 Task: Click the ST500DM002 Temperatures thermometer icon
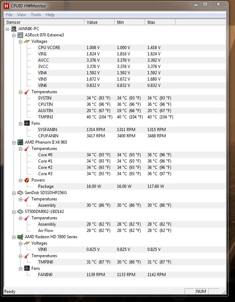(27, 218)
